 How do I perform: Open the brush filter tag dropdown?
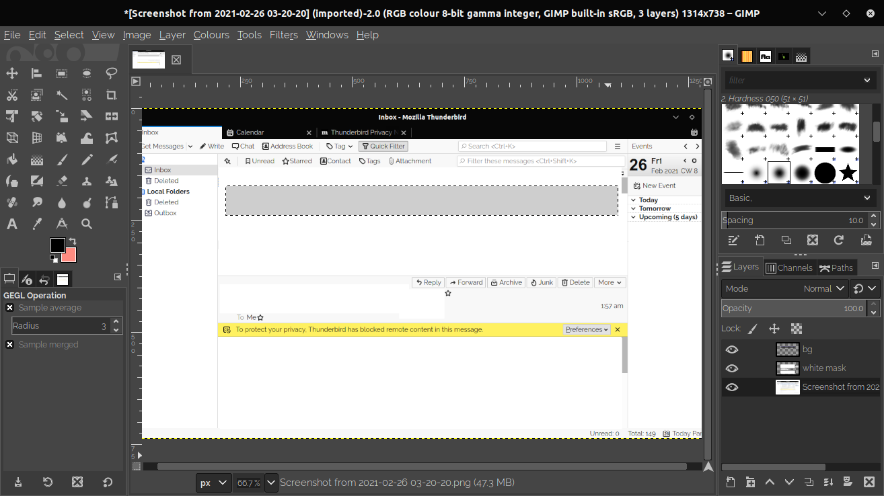pos(868,81)
